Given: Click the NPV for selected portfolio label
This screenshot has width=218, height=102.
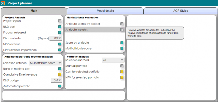Looking at the screenshot, I should (82, 77).
